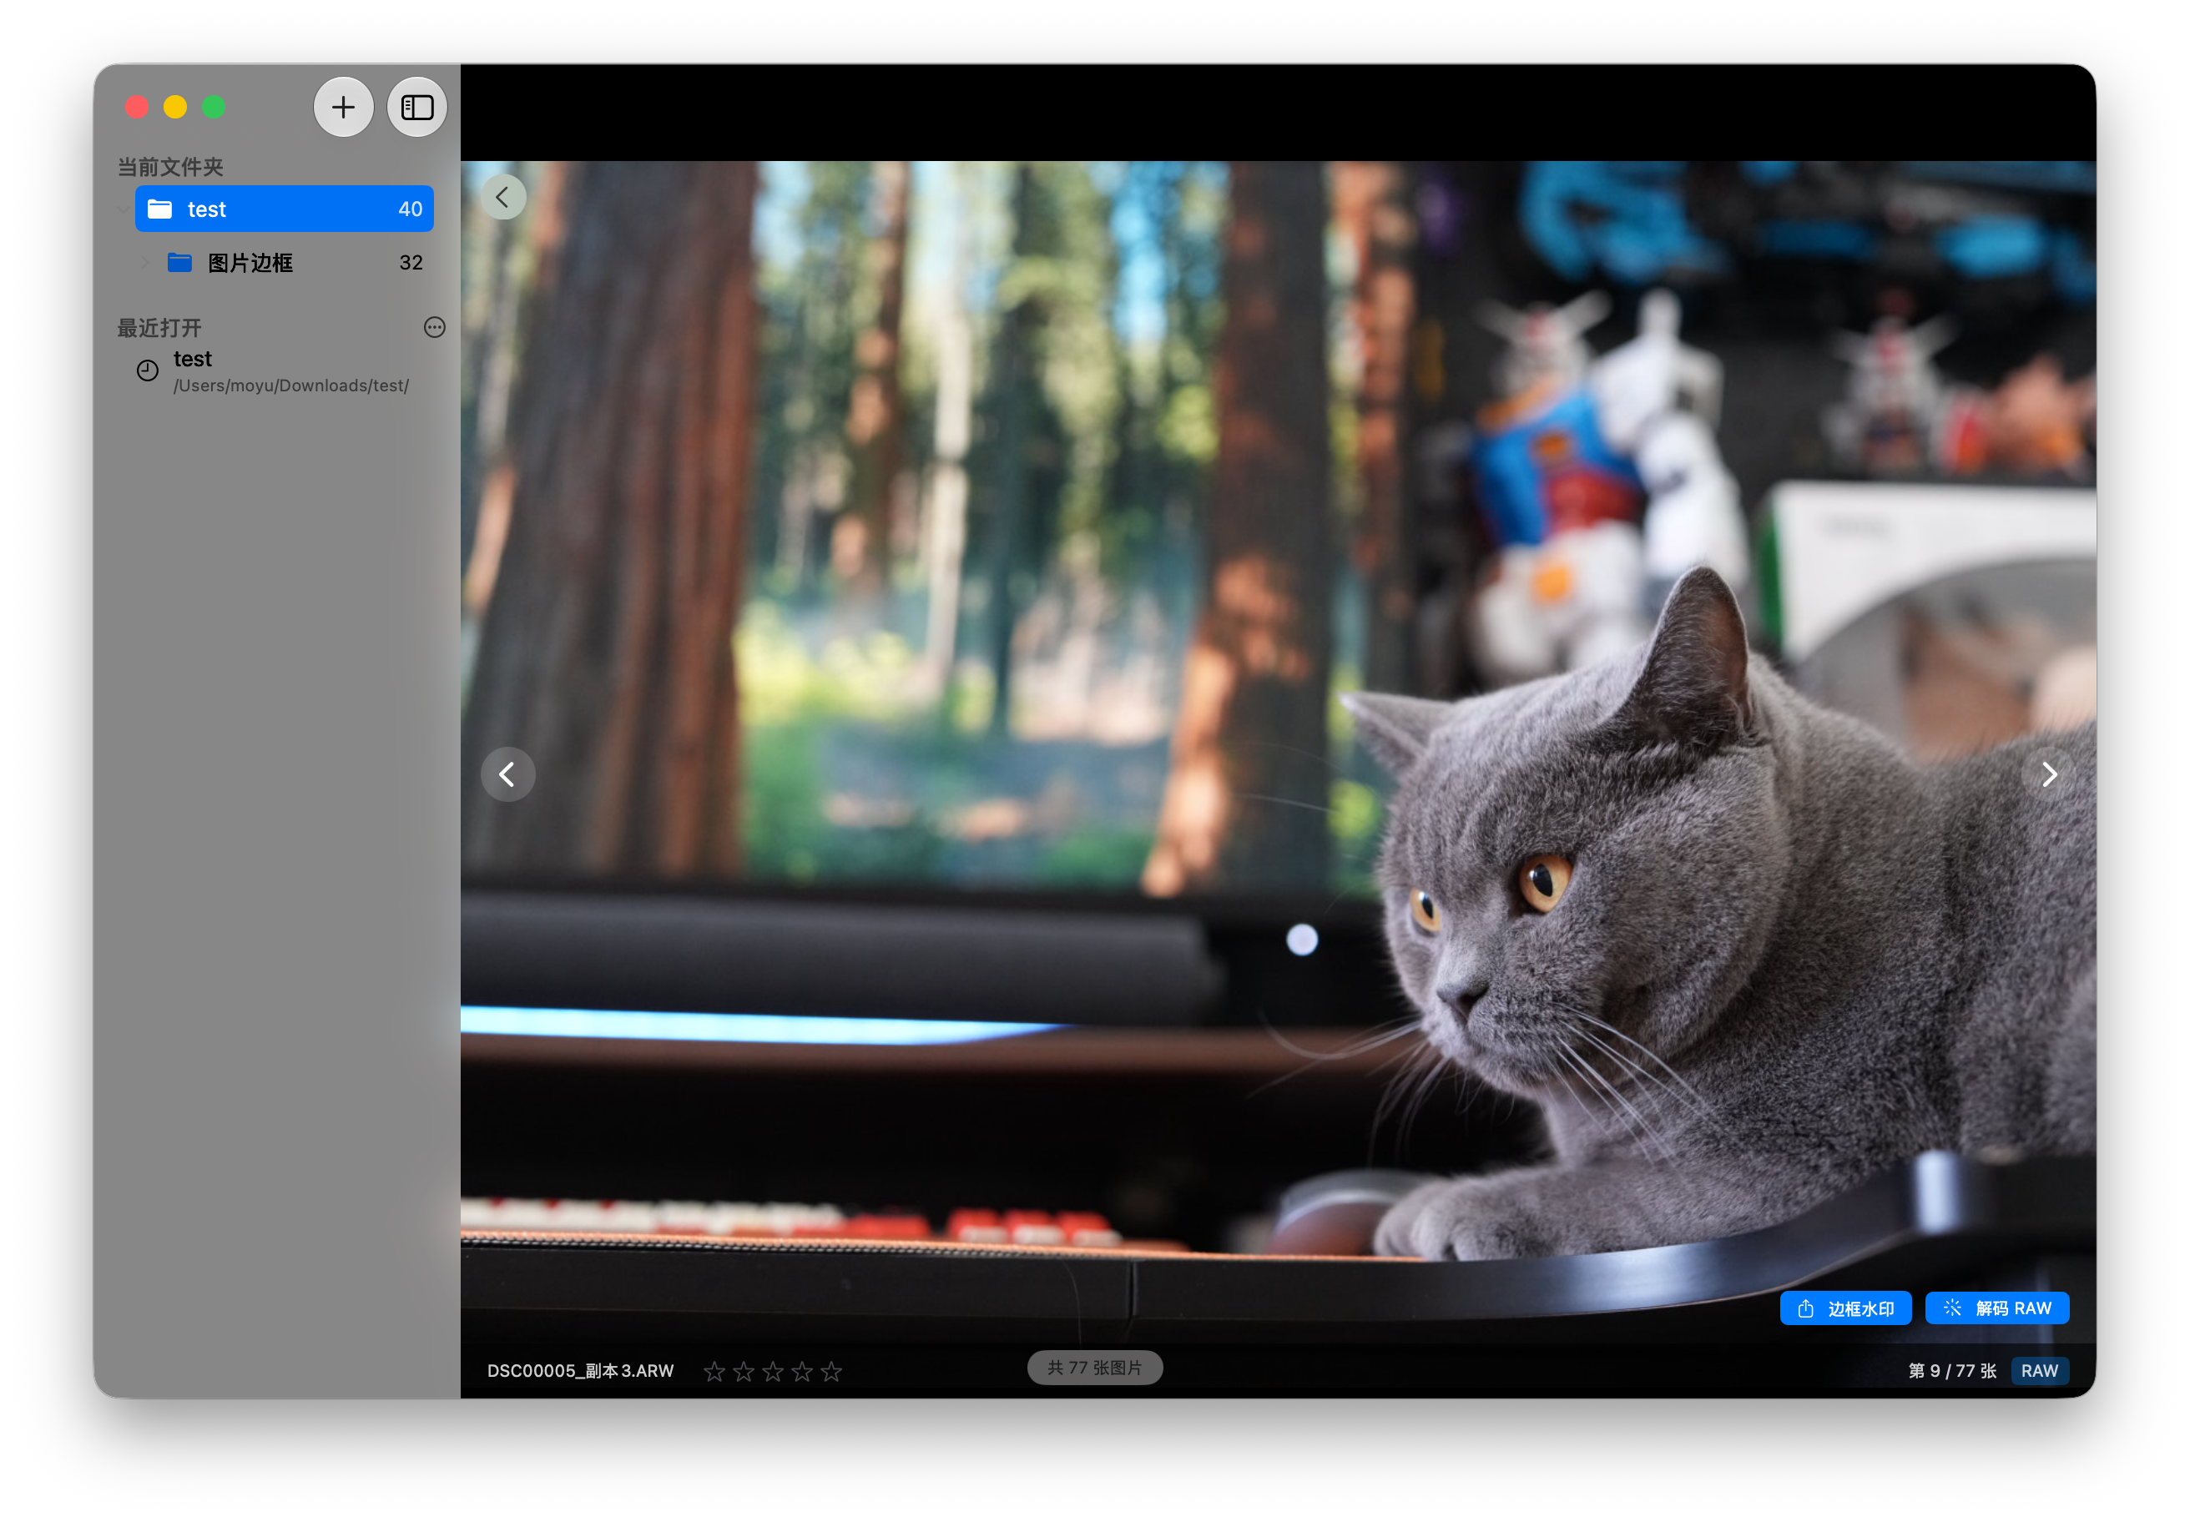Rate the photo two stars
This screenshot has width=2190, height=1522.
[x=744, y=1371]
